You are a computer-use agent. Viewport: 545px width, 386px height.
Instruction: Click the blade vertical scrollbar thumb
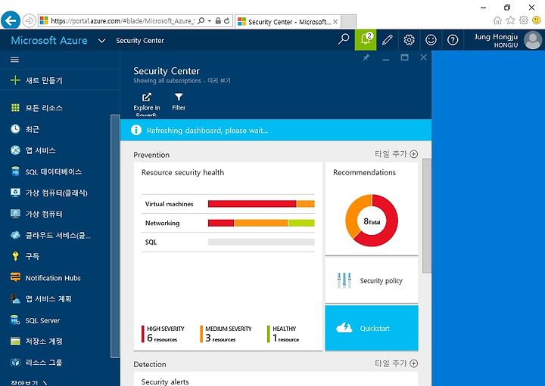pyautogui.click(x=426, y=216)
